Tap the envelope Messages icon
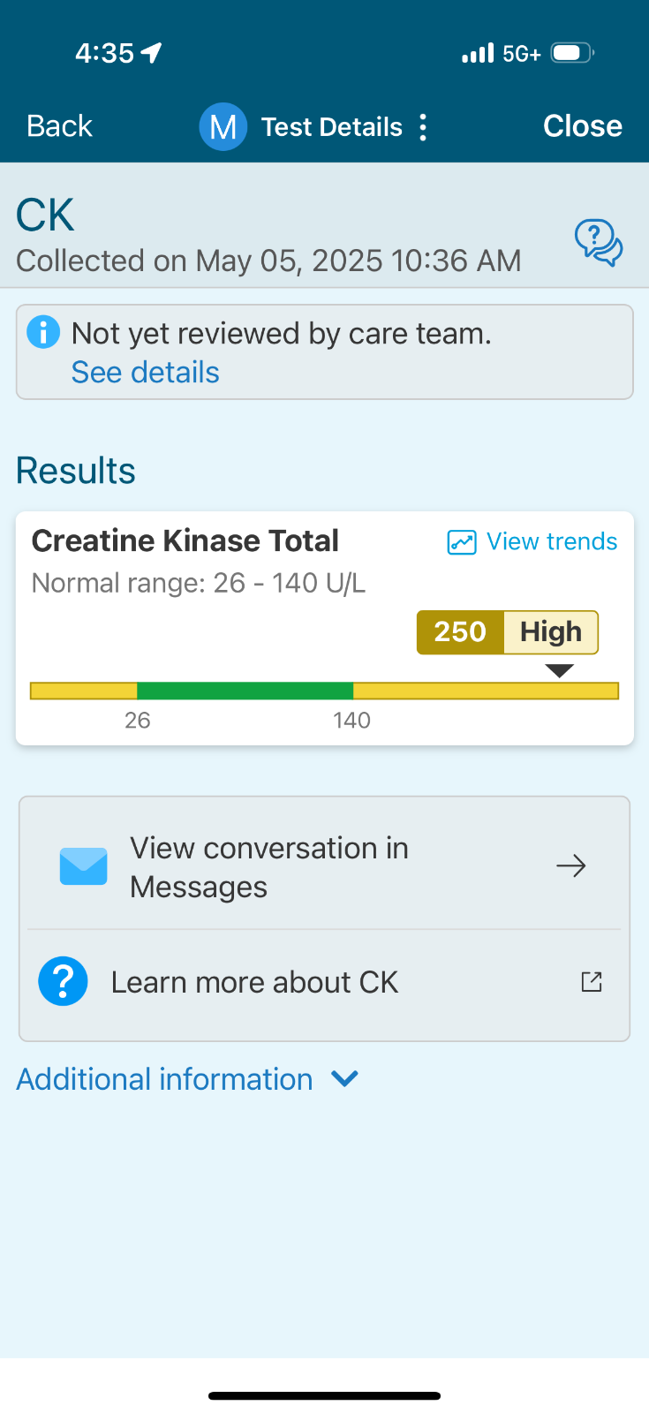The height and width of the screenshot is (1413, 649). point(84,866)
